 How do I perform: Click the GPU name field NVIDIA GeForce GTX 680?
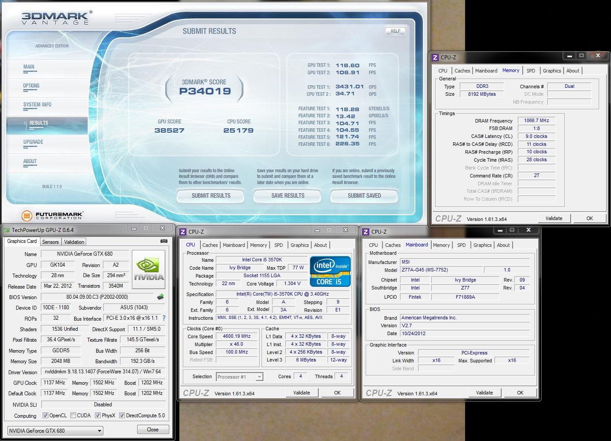pyautogui.click(x=85, y=254)
